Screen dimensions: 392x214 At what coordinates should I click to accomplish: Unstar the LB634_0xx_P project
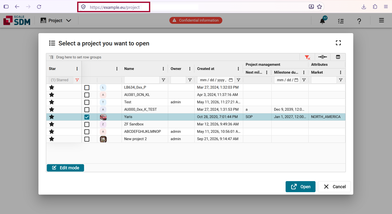51,87
